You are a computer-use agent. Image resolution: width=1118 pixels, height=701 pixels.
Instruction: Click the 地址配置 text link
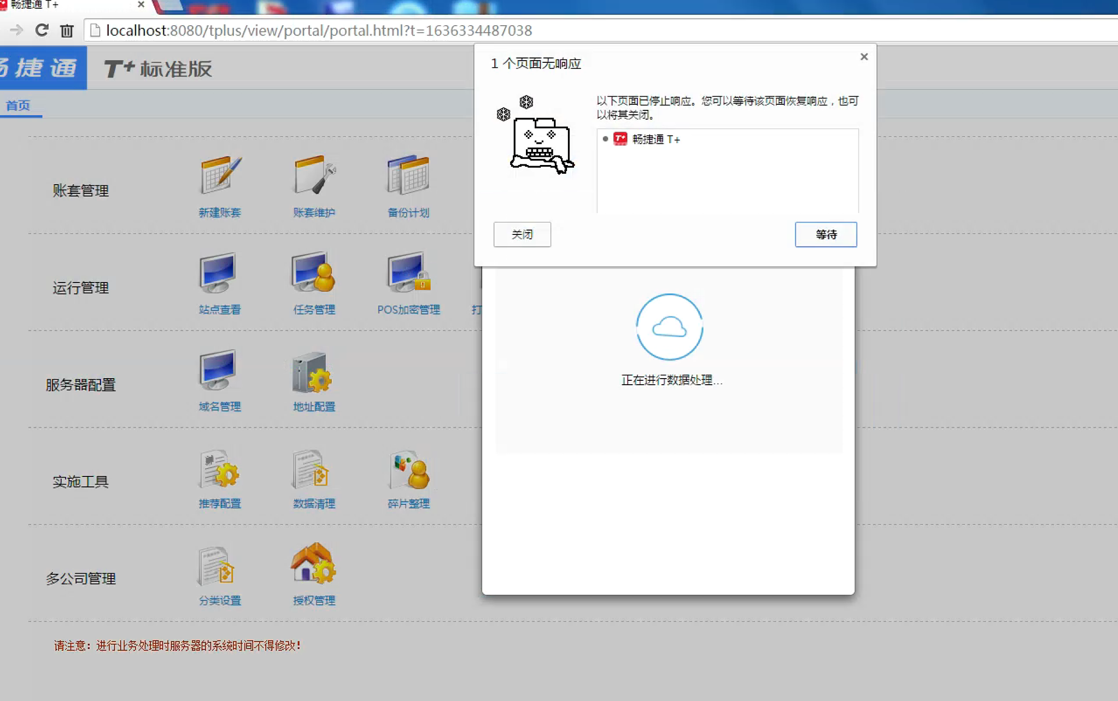[x=314, y=407]
